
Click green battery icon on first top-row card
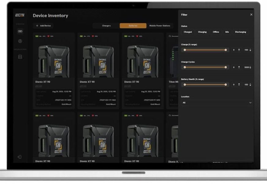point(37,36)
